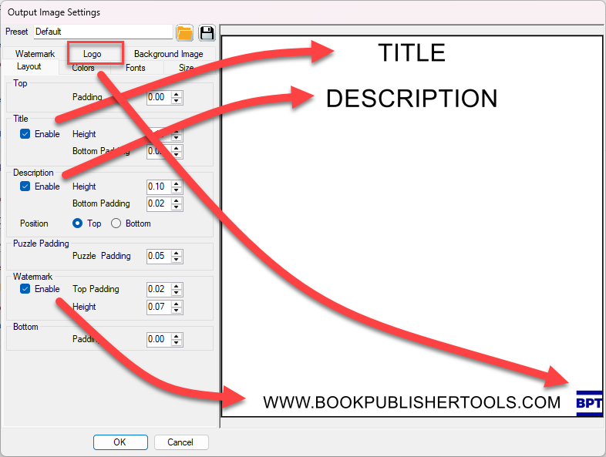Click the BPT logo in preview
Image resolution: width=606 pixels, height=457 pixels.
click(x=589, y=403)
